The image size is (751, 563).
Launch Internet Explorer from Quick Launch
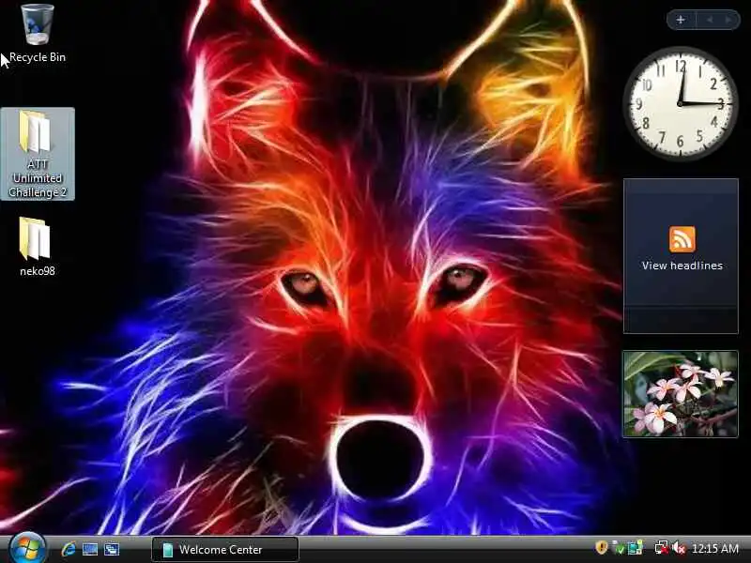[69, 549]
